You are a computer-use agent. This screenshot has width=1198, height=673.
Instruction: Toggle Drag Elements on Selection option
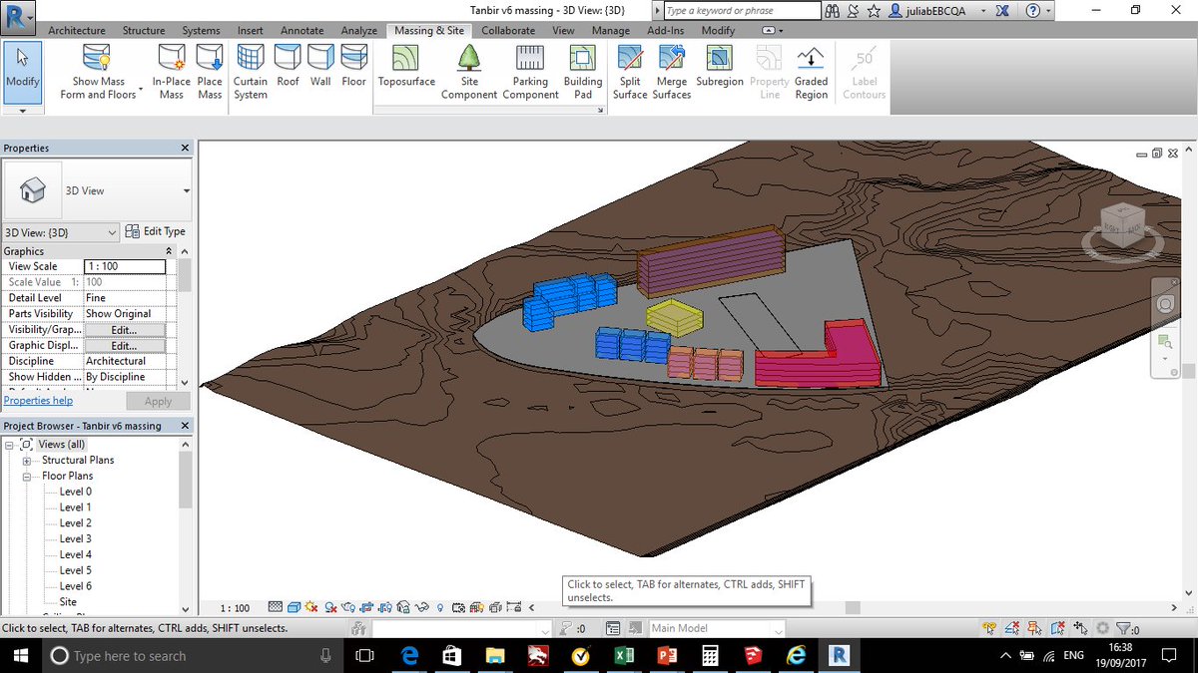coord(1080,628)
